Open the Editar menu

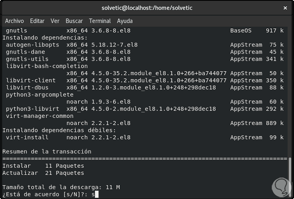click(x=37, y=21)
